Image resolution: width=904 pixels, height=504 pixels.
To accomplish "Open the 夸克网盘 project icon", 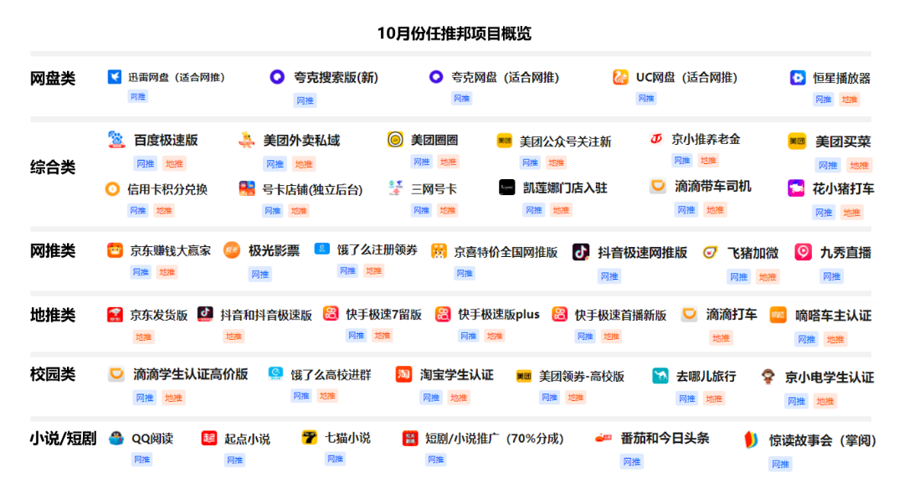I will pos(436,77).
